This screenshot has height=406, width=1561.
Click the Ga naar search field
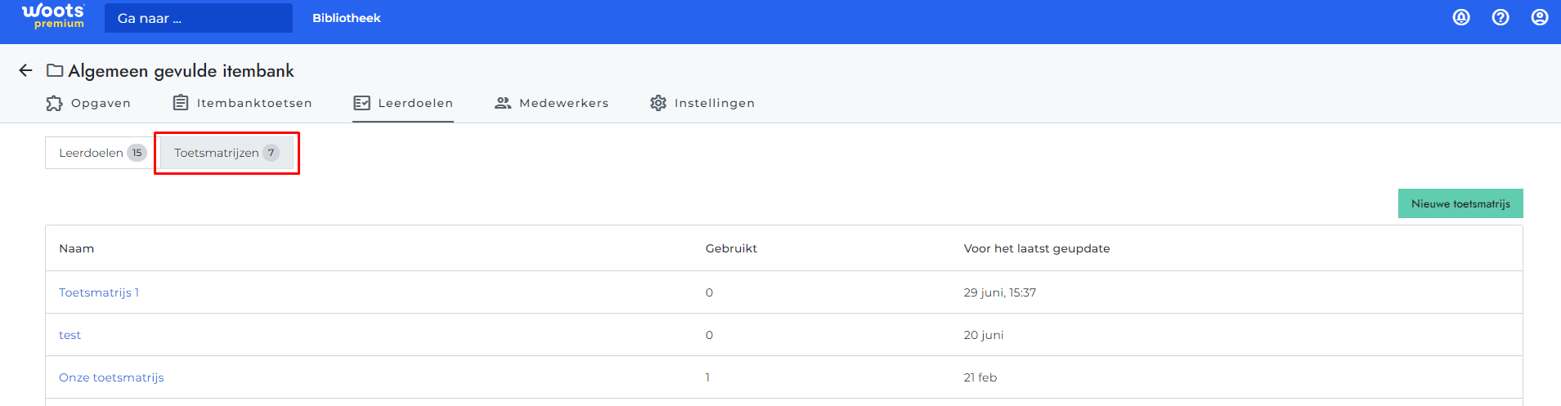[x=199, y=18]
